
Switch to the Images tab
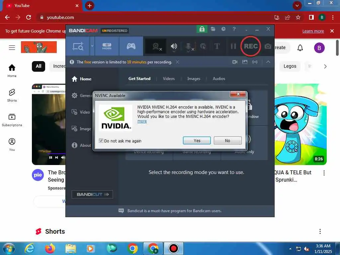point(194,79)
